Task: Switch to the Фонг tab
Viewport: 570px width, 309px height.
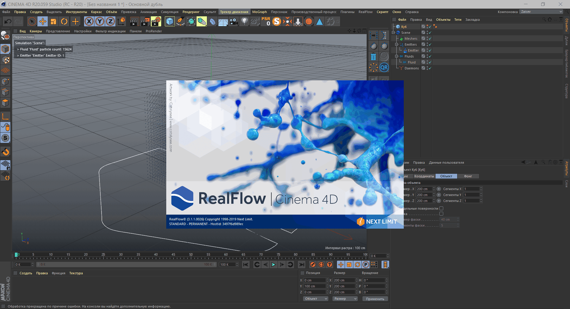Action: pos(468,176)
